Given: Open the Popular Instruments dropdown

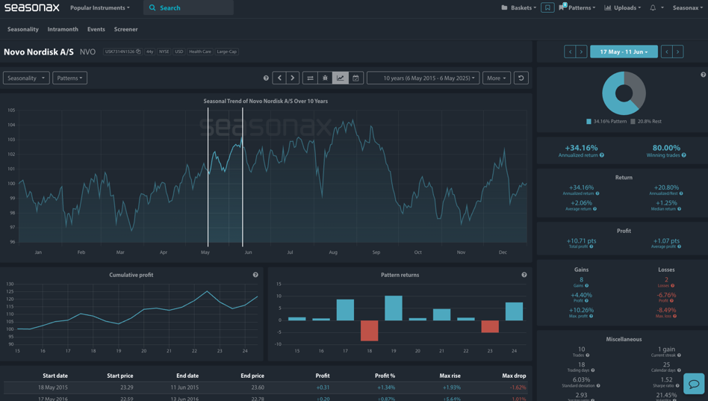Looking at the screenshot, I should click(x=100, y=7).
